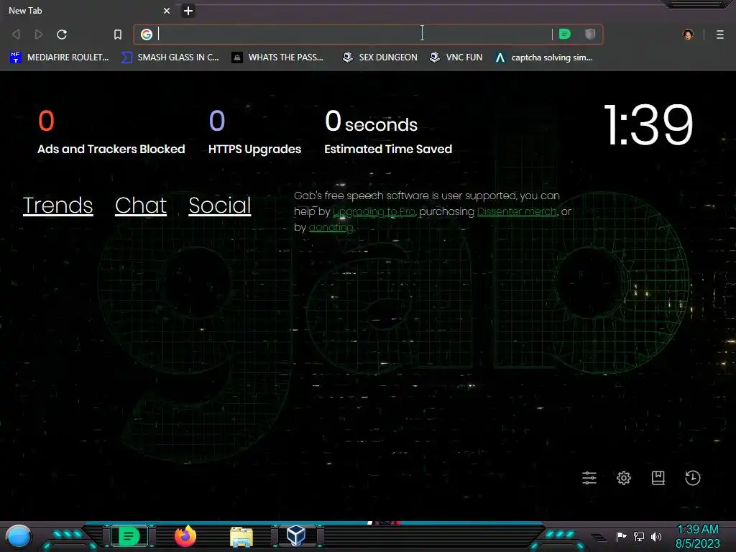
Task: Follow the donating link
Action: click(x=331, y=228)
